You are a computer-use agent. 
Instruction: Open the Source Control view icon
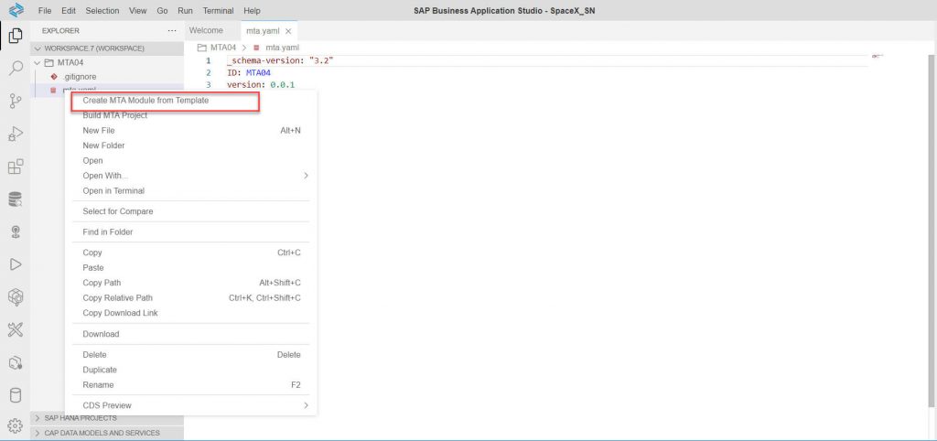16,101
